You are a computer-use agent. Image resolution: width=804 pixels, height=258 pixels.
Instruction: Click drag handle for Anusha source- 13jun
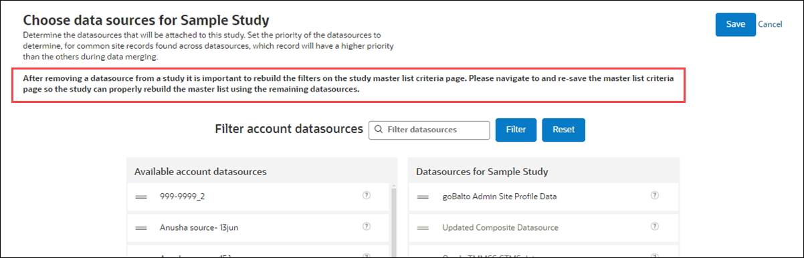point(141,228)
